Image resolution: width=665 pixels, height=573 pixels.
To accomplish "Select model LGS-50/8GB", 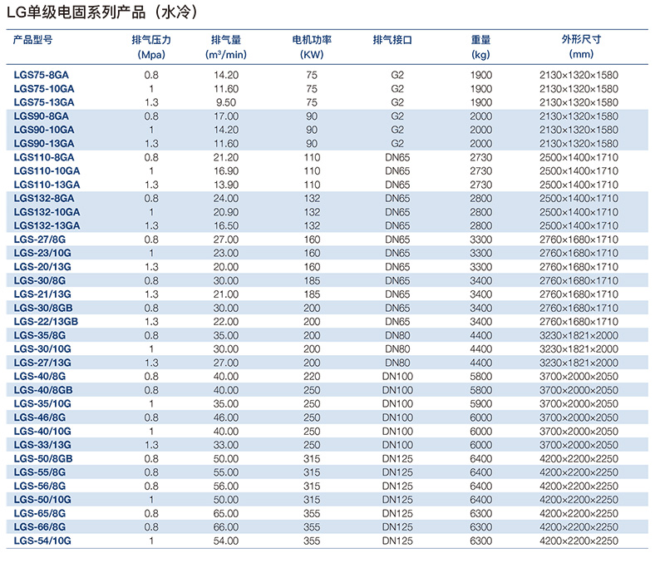I will [43, 459].
